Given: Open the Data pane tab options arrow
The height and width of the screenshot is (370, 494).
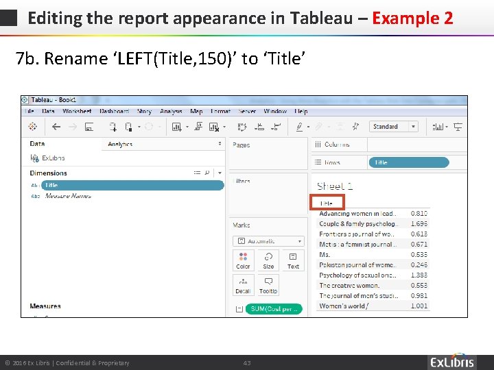Looking at the screenshot, I should coord(220,143).
